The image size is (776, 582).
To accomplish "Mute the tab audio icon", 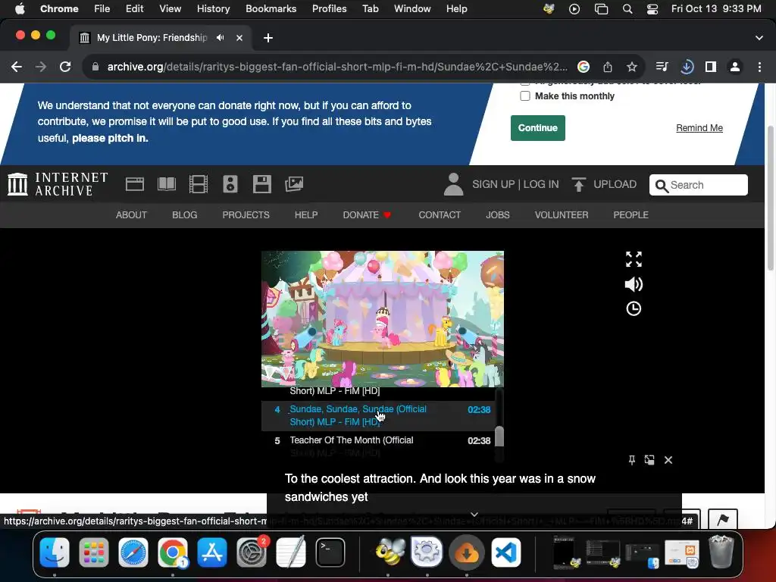I will pyautogui.click(x=221, y=38).
